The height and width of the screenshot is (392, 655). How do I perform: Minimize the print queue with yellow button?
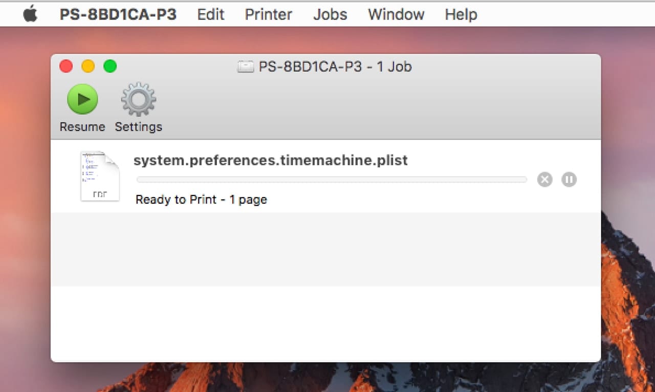88,67
